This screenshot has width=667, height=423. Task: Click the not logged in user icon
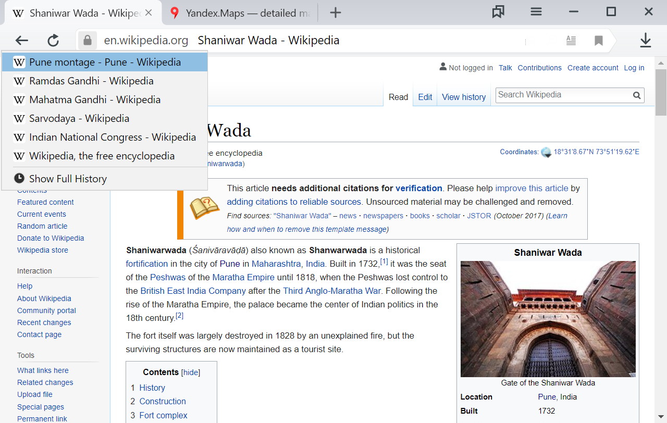pos(443,67)
